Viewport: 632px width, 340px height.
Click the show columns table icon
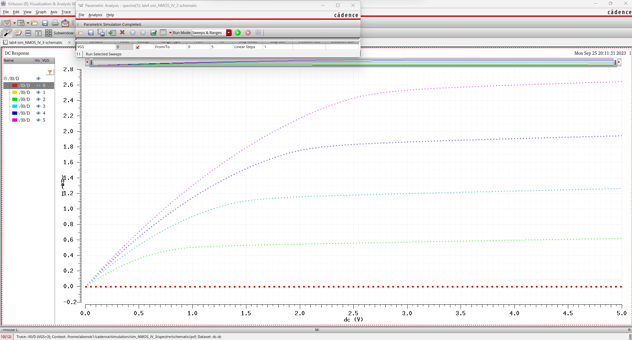click(163, 32)
